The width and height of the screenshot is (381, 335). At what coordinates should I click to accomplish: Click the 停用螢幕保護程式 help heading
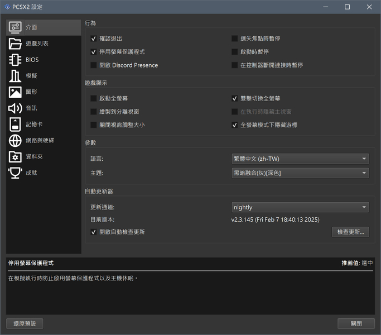[x=31, y=263]
